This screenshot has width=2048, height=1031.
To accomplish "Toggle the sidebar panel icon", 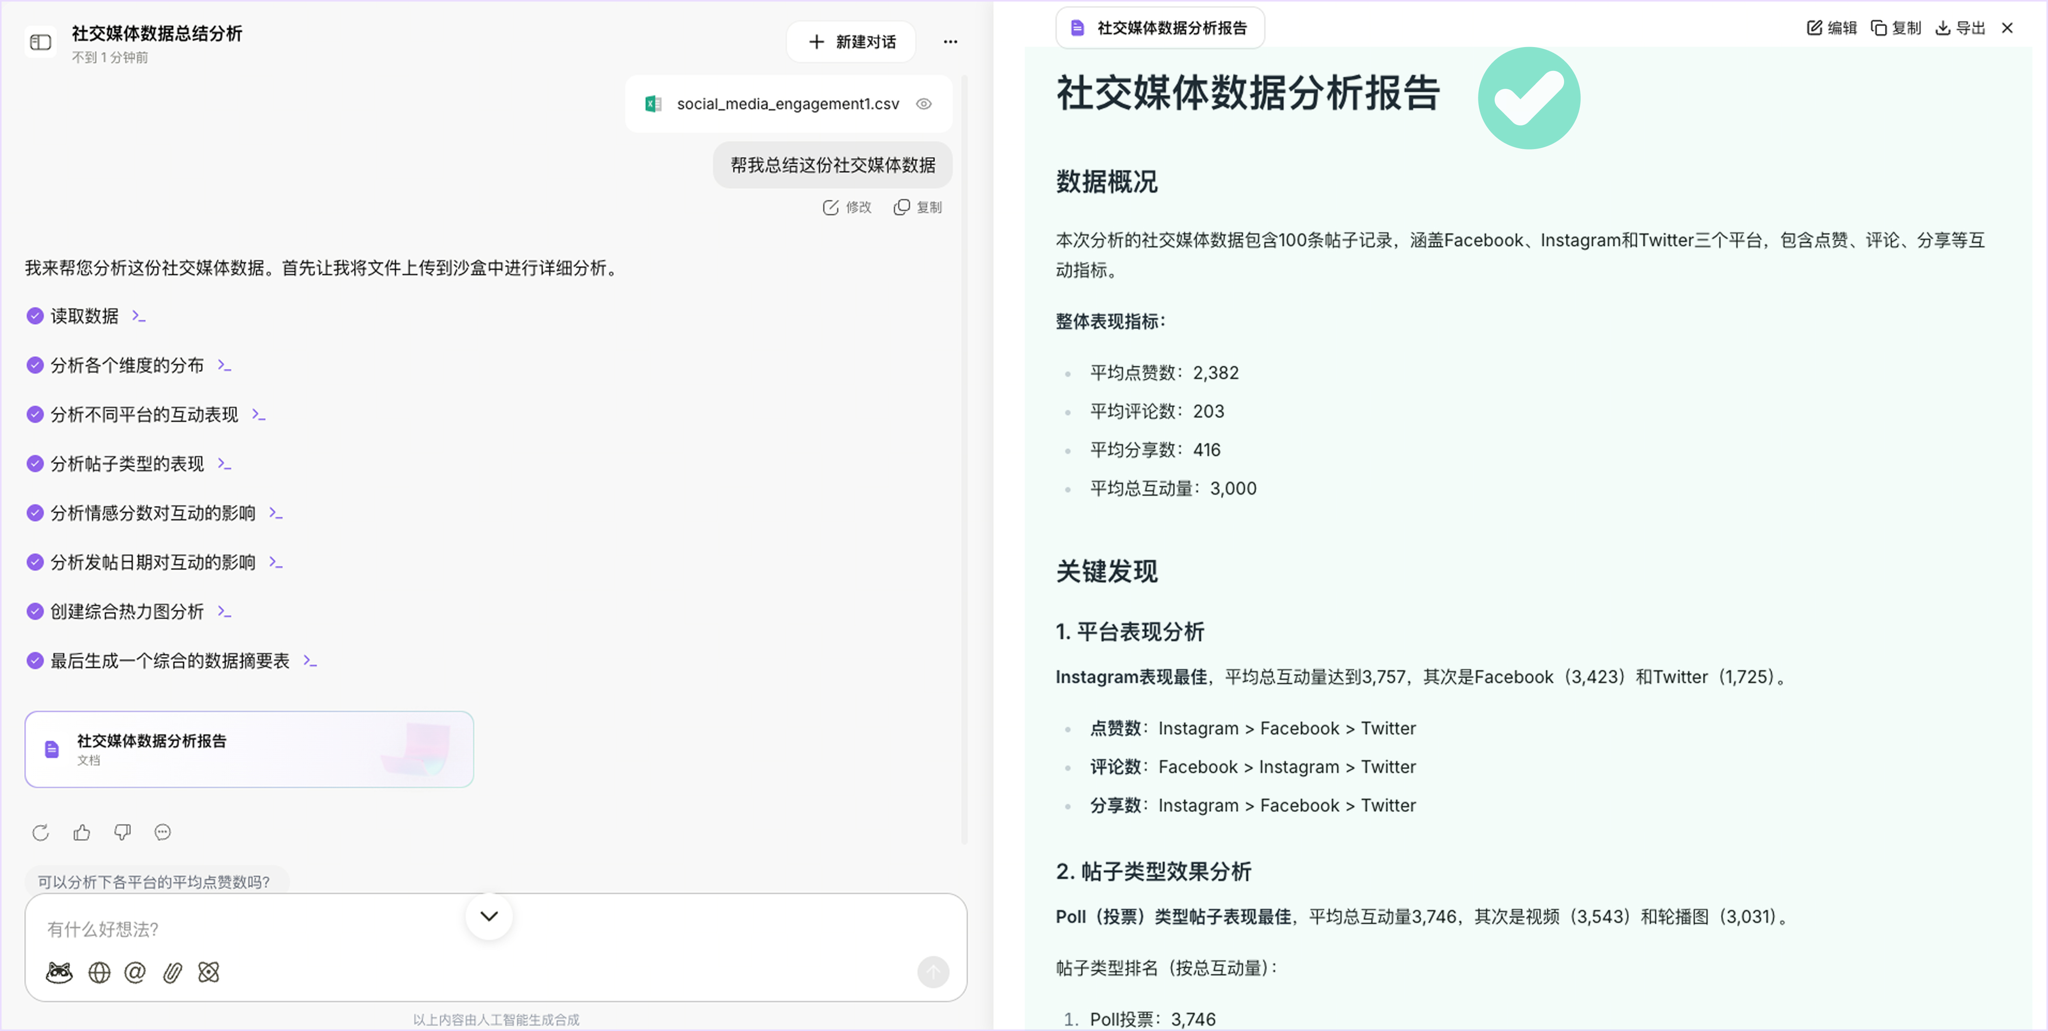I will 40,42.
